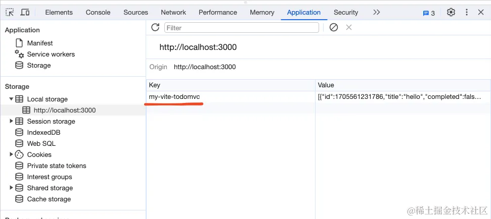Click the database icon beside Storage
The height and width of the screenshot is (219, 491).
pyautogui.click(x=19, y=65)
